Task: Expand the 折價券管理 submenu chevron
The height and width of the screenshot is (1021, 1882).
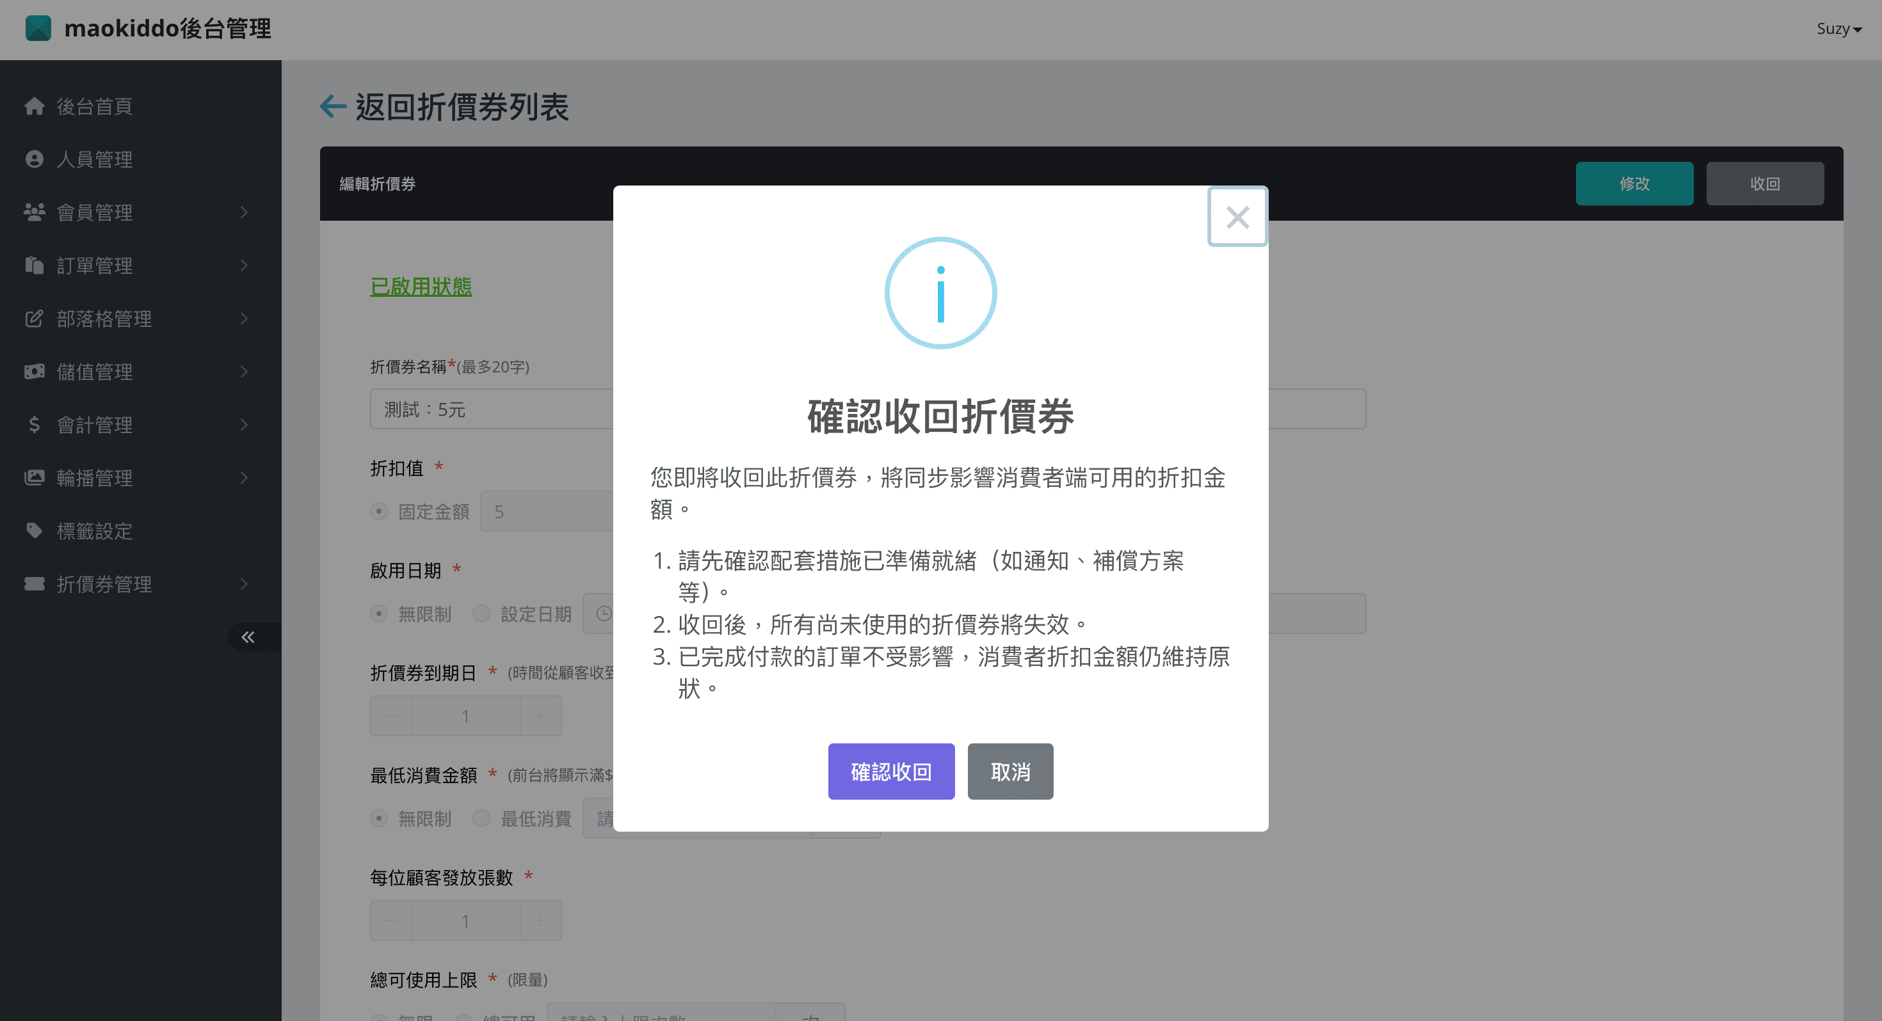Action: coord(244,583)
